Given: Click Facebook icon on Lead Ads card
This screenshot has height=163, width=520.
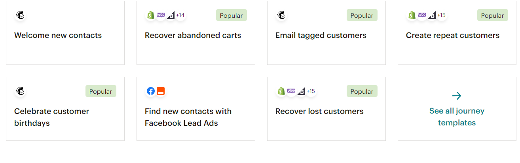Looking at the screenshot, I should [x=151, y=91].
